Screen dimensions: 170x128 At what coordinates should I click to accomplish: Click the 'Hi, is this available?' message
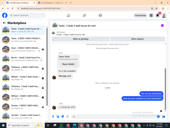[67, 71]
